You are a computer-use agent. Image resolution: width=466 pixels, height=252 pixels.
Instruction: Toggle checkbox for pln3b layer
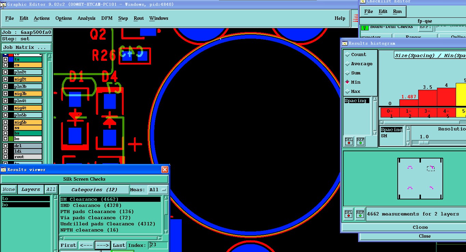click(x=5, y=86)
